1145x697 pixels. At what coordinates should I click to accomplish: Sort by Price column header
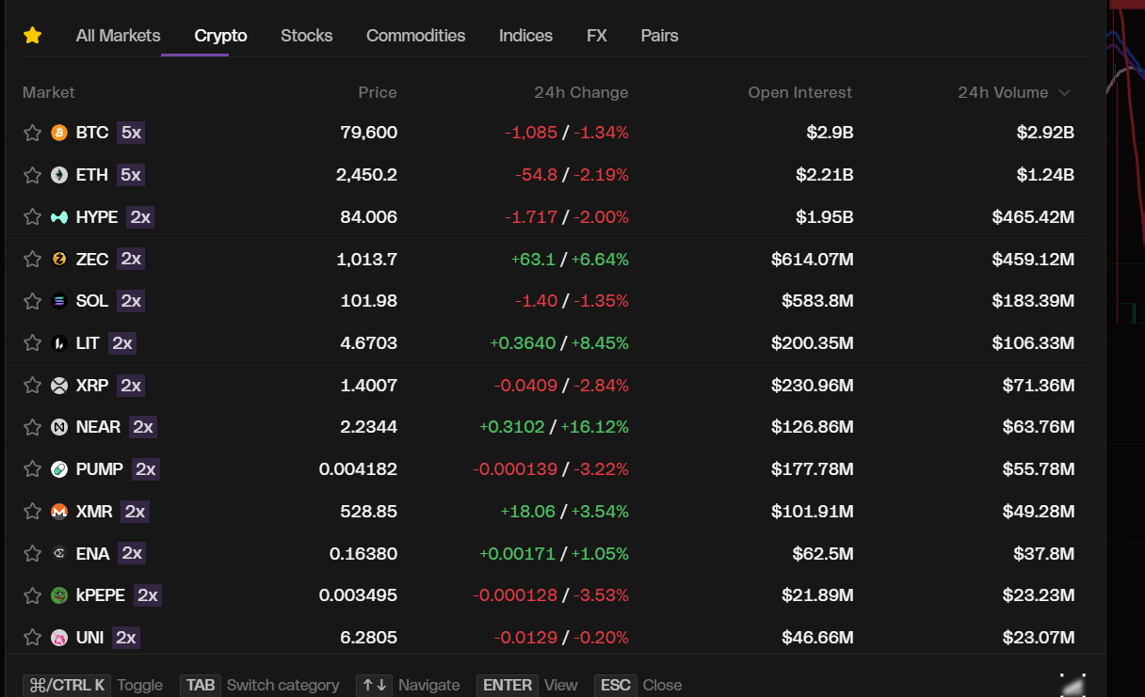[378, 92]
